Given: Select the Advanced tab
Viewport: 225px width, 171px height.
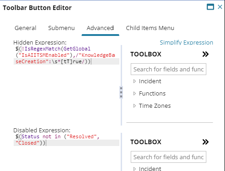Looking at the screenshot, I should click(100, 28).
